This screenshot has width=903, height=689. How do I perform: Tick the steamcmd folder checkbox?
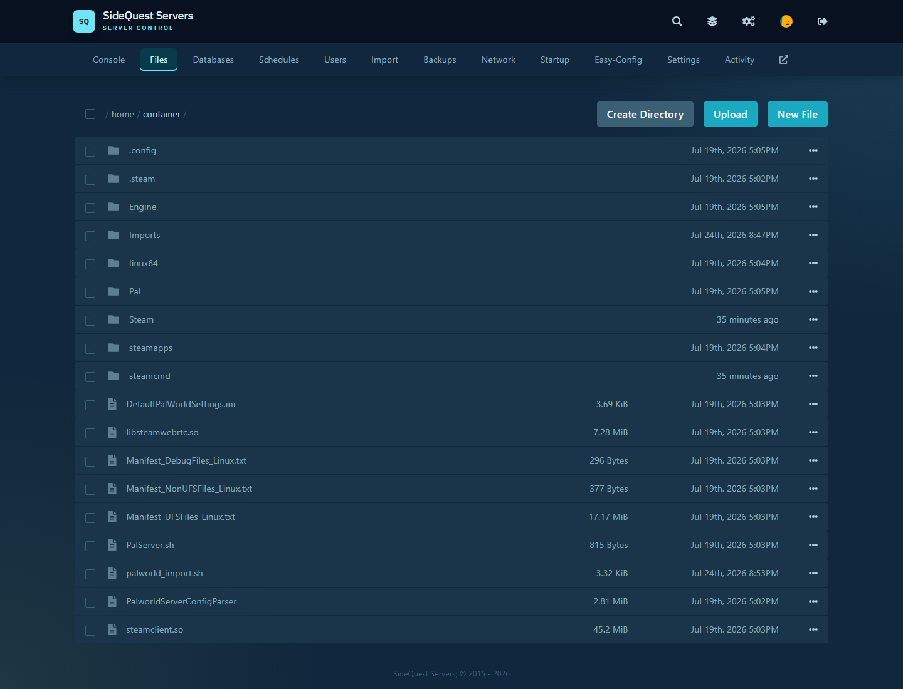tap(90, 377)
